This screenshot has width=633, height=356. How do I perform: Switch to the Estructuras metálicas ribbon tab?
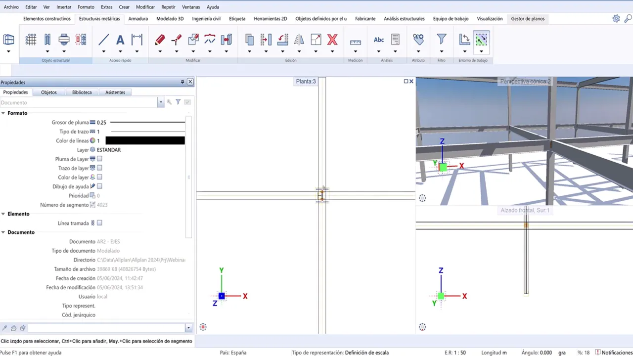tap(99, 18)
